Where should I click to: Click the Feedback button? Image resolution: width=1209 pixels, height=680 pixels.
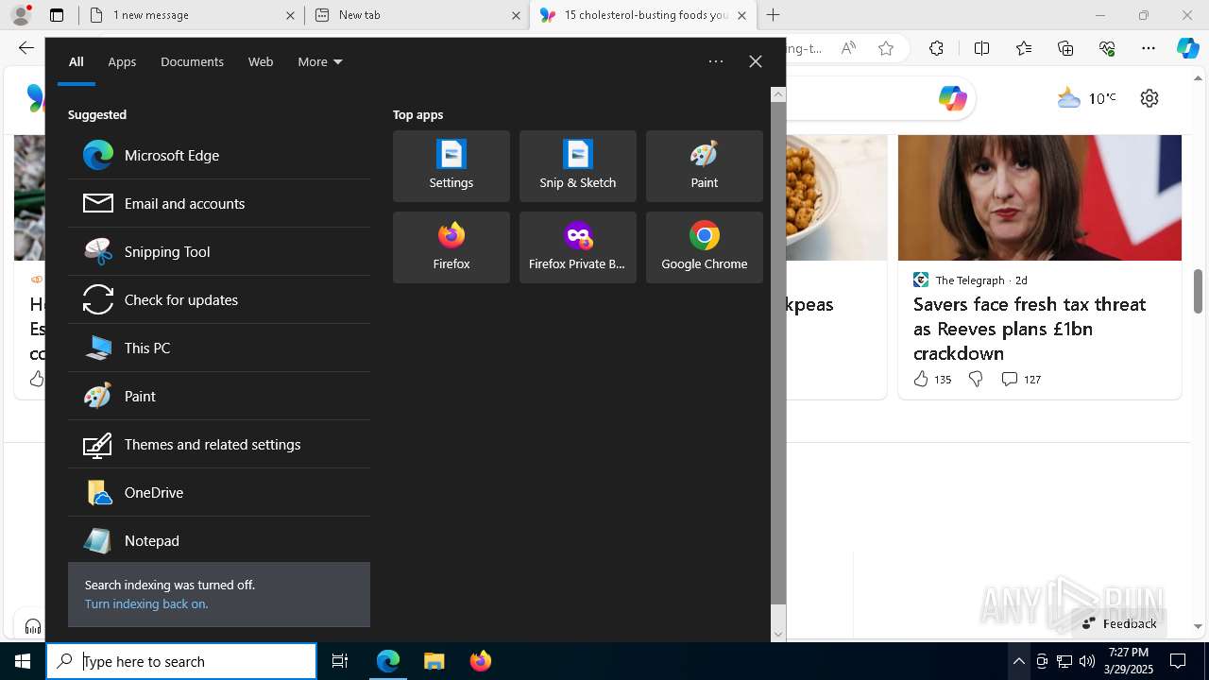1119,623
